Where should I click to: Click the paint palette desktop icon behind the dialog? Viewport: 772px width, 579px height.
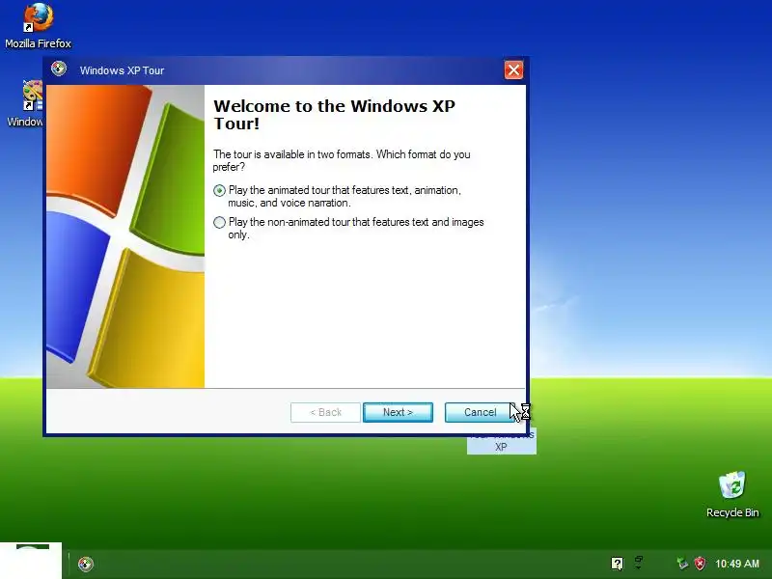point(33,95)
